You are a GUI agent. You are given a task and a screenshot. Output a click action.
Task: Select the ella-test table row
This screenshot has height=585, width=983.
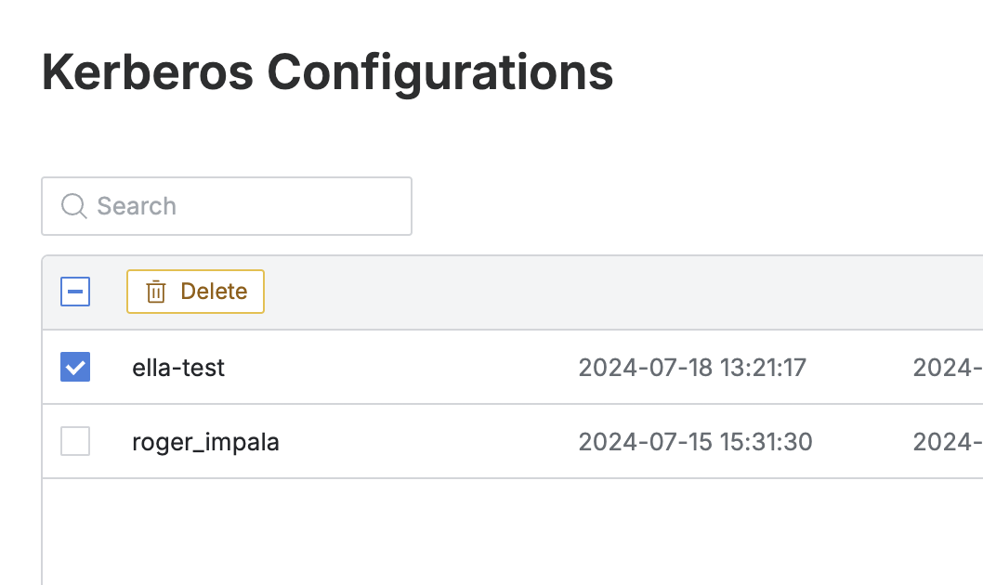coord(418,368)
